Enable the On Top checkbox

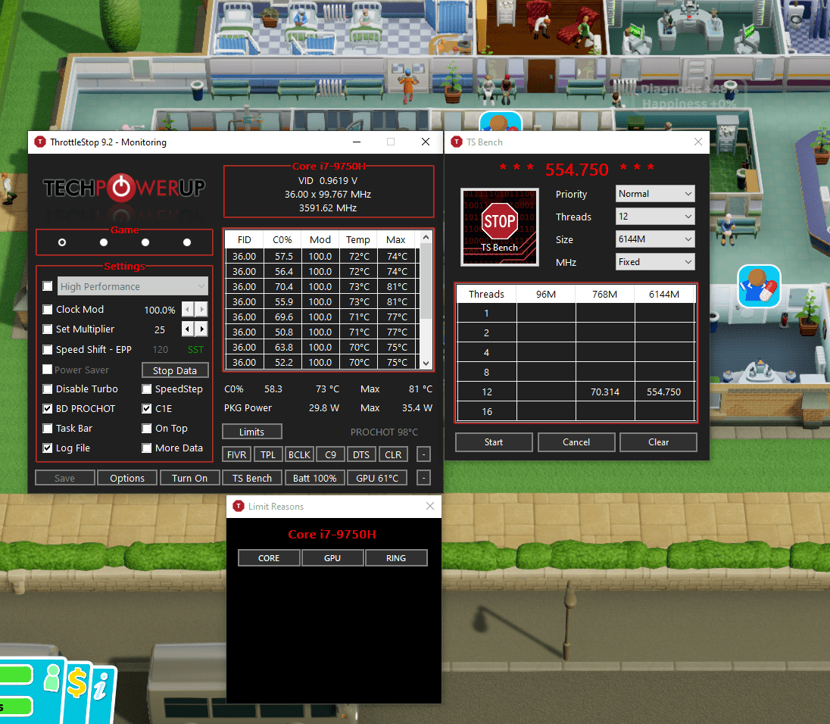(x=147, y=428)
